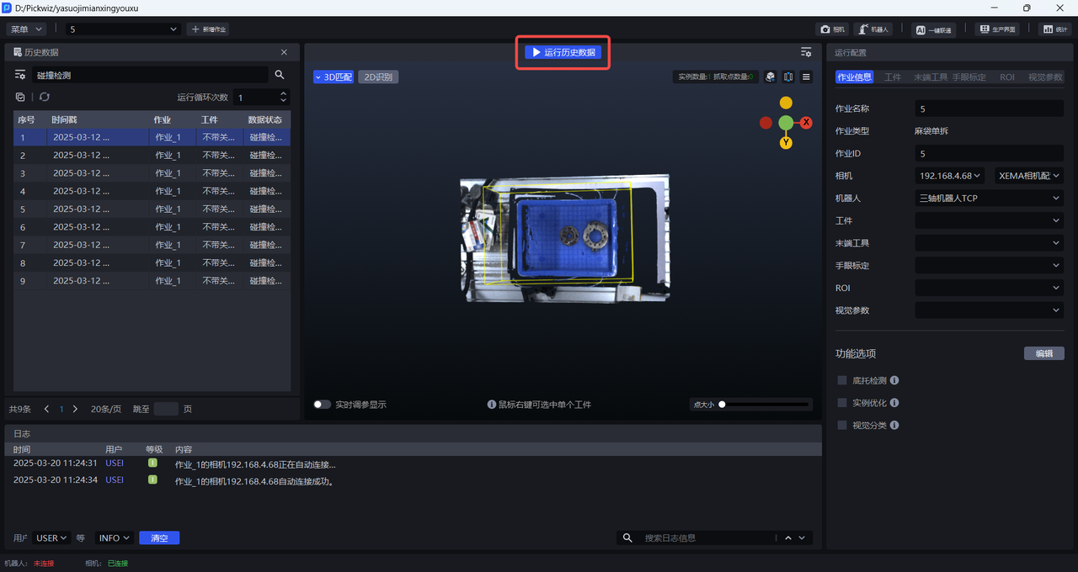Switch to the 2D识别 tab
This screenshot has width=1078, height=572.
click(378, 77)
